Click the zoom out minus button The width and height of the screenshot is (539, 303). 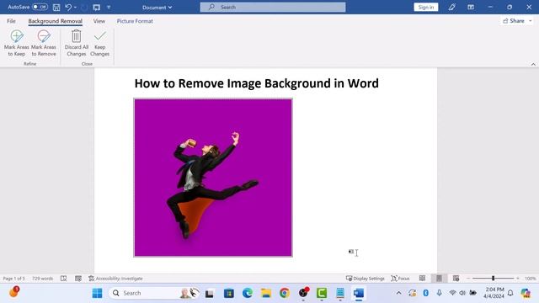(468, 279)
